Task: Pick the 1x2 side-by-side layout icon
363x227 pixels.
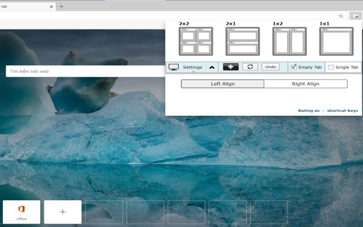Action: point(289,41)
